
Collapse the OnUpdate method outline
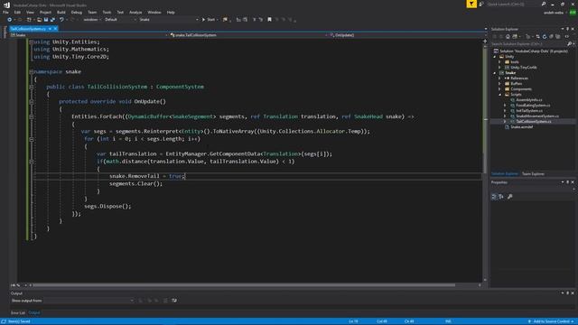(x=32, y=102)
